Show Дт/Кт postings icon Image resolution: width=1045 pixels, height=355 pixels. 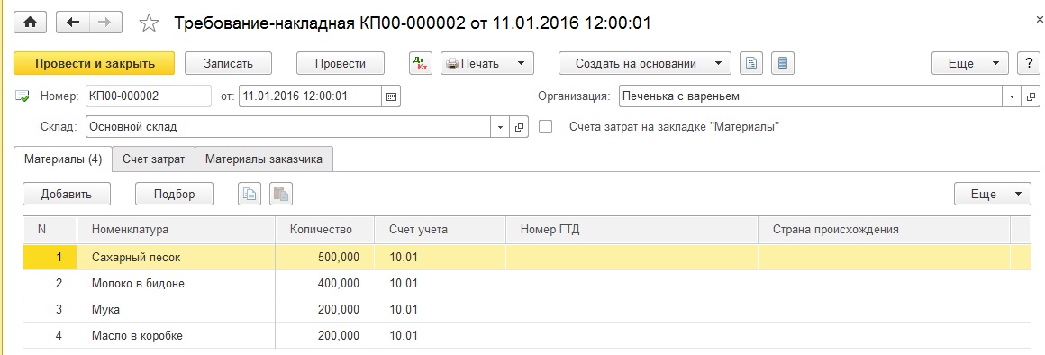(x=421, y=63)
